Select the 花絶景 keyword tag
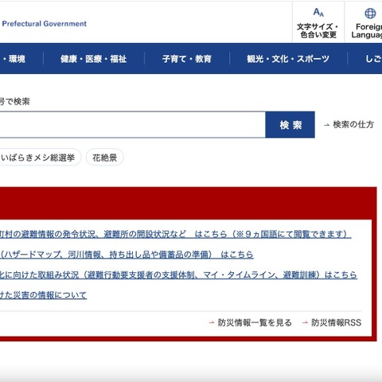This screenshot has height=382, width=382. [x=105, y=158]
